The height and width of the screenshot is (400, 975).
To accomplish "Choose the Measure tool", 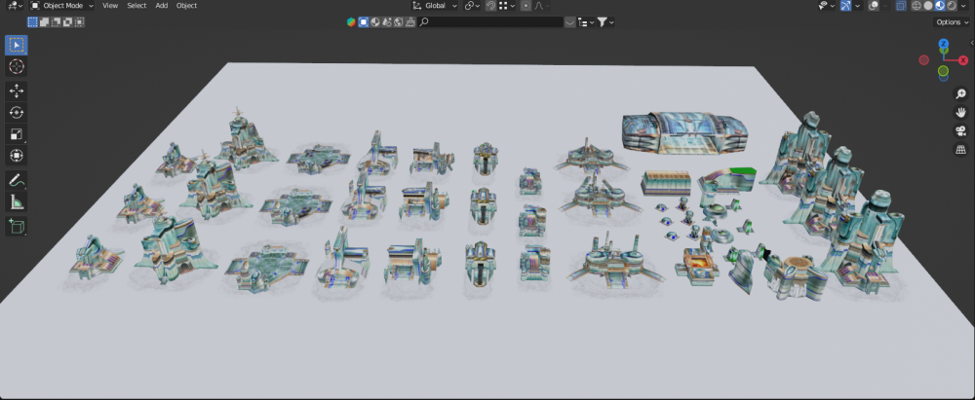I will [x=17, y=202].
